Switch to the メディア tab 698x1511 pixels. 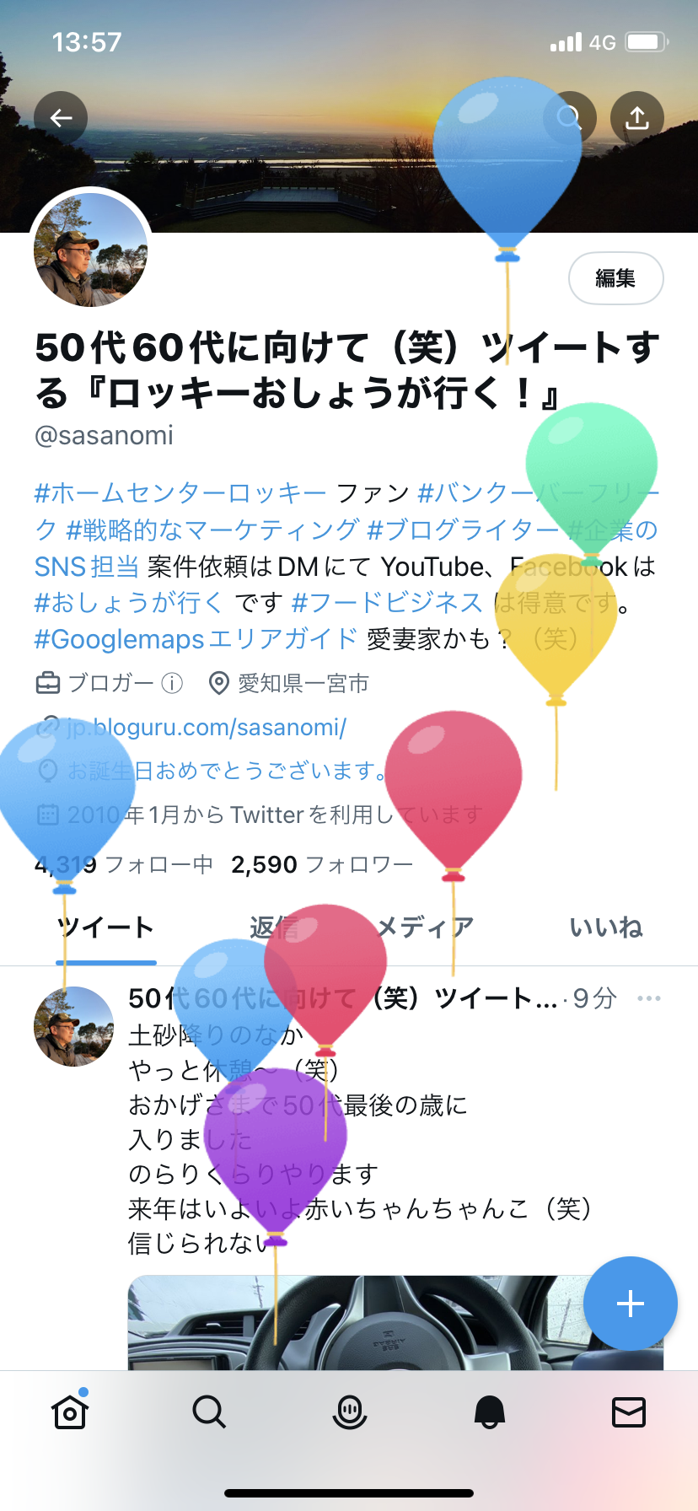[x=424, y=928]
